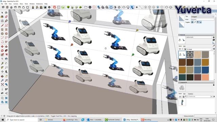The width and height of the screenshot is (217, 122).
Task: Select the light wood material swatch
Action: click(x=197, y=55)
